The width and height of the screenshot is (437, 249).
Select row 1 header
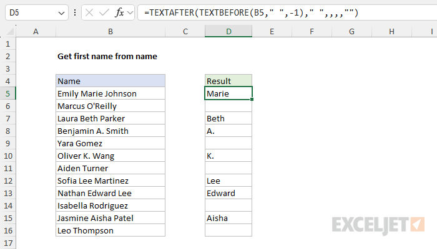(7, 44)
